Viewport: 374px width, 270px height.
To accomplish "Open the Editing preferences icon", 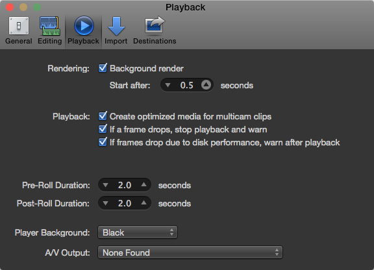I will pyautogui.click(x=50, y=26).
